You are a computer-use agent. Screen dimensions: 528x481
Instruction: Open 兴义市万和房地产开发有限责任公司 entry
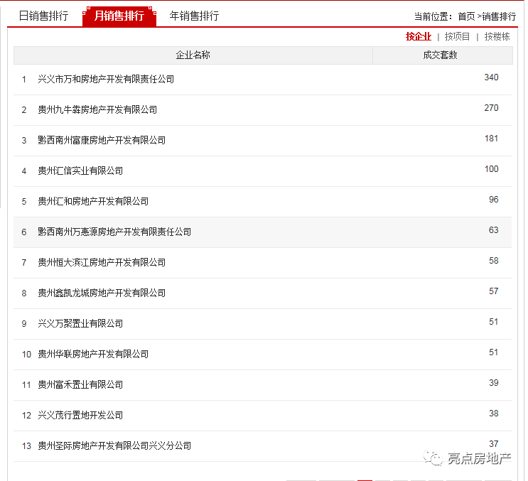(106, 80)
